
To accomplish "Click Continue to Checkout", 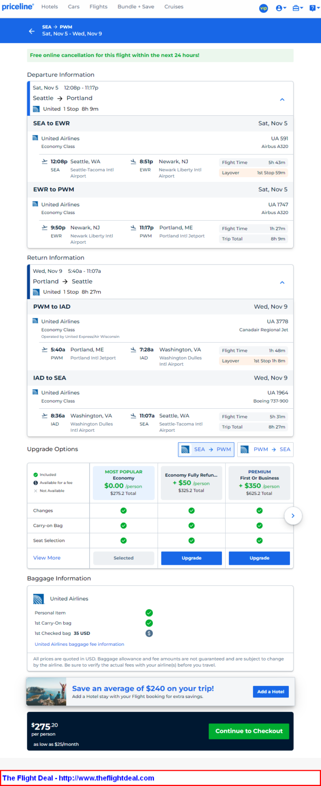I will tap(249, 731).
